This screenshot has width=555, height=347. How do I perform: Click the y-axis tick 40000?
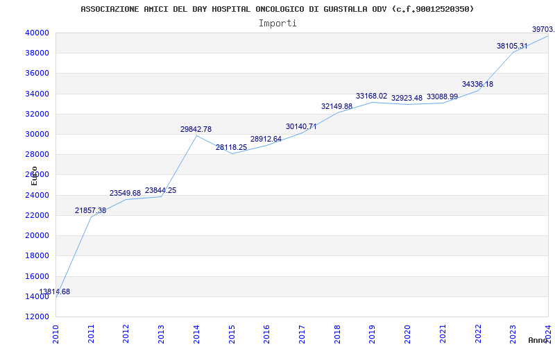coord(37,33)
